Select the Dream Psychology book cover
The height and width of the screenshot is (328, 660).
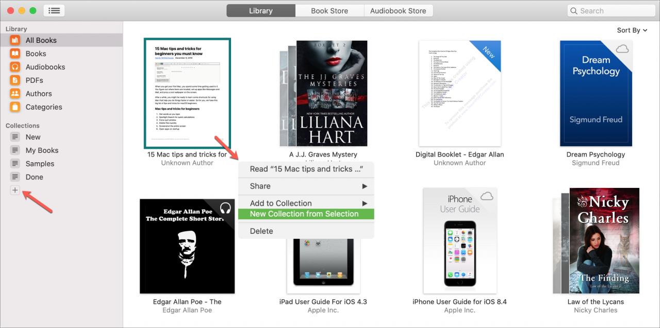(x=596, y=94)
